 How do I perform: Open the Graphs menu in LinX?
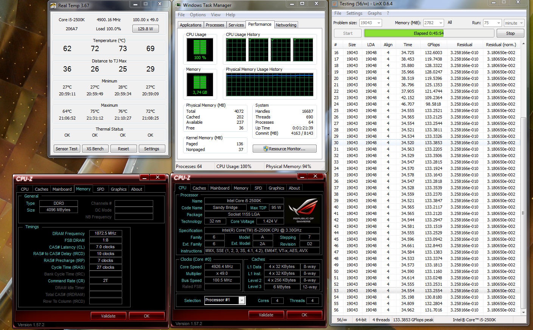(374, 13)
